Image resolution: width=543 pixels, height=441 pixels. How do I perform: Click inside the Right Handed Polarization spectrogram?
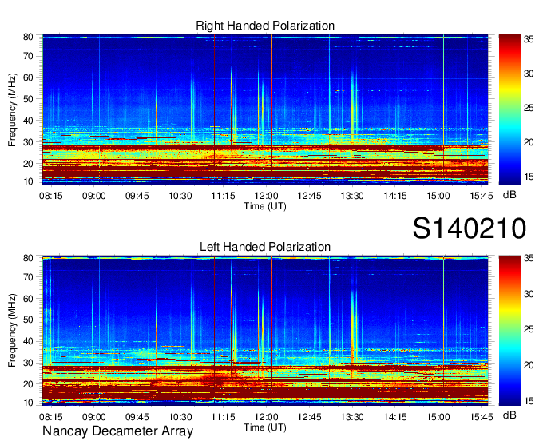(x=265, y=109)
